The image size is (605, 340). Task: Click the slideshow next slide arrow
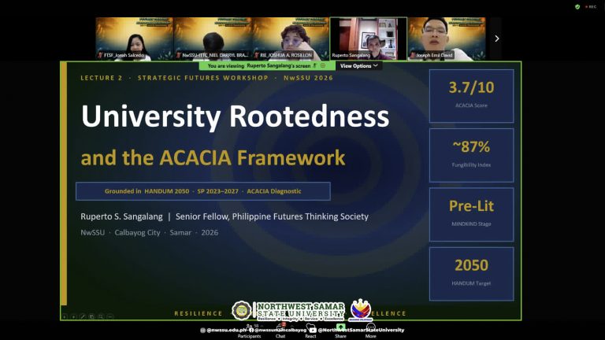tap(74, 316)
